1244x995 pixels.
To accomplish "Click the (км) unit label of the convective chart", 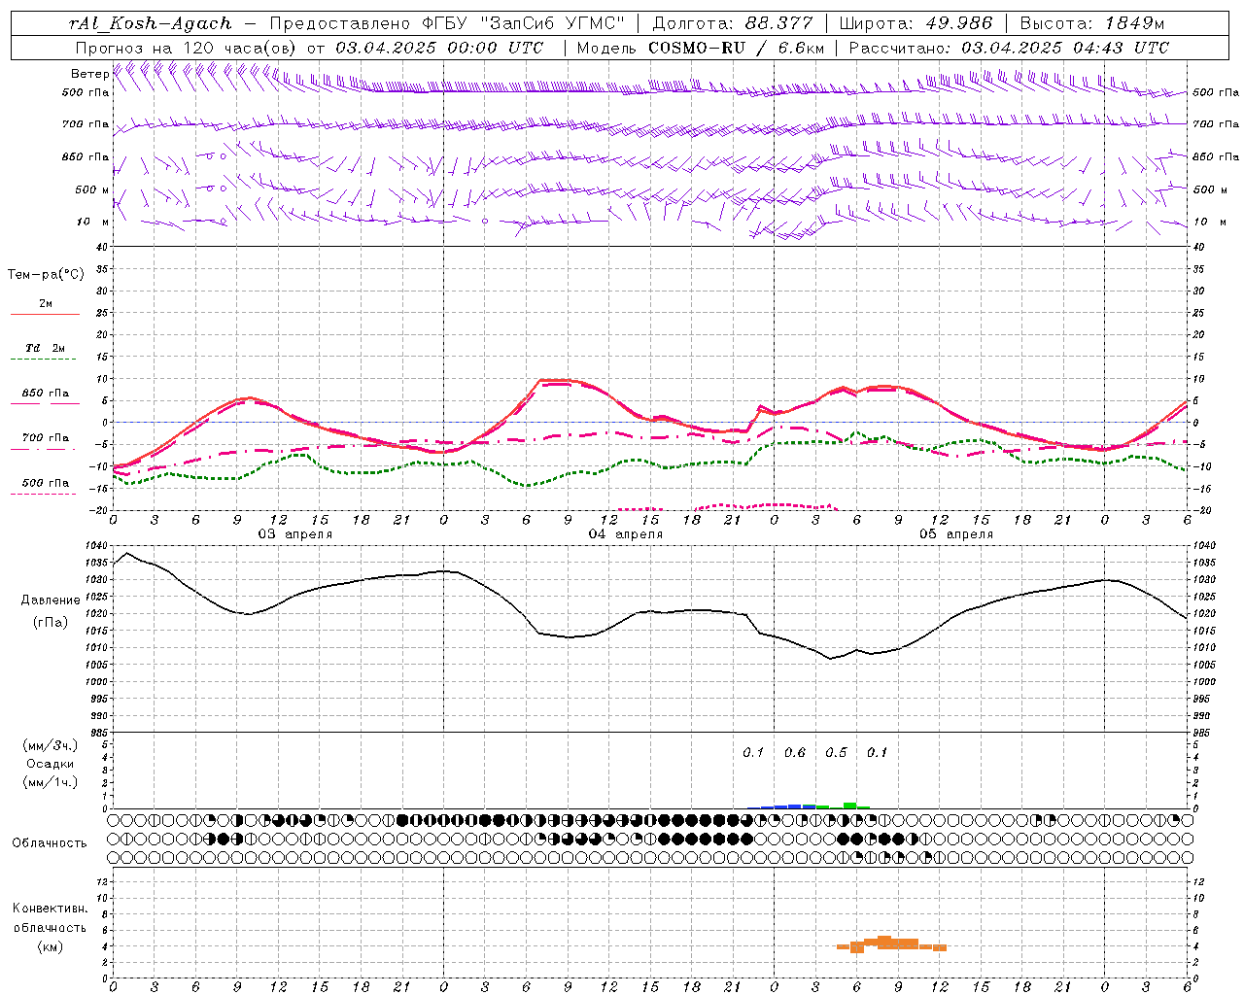I will [x=51, y=946].
